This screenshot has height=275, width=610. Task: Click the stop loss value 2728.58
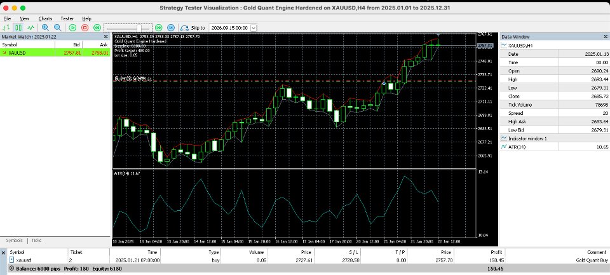pyautogui.click(x=351, y=260)
